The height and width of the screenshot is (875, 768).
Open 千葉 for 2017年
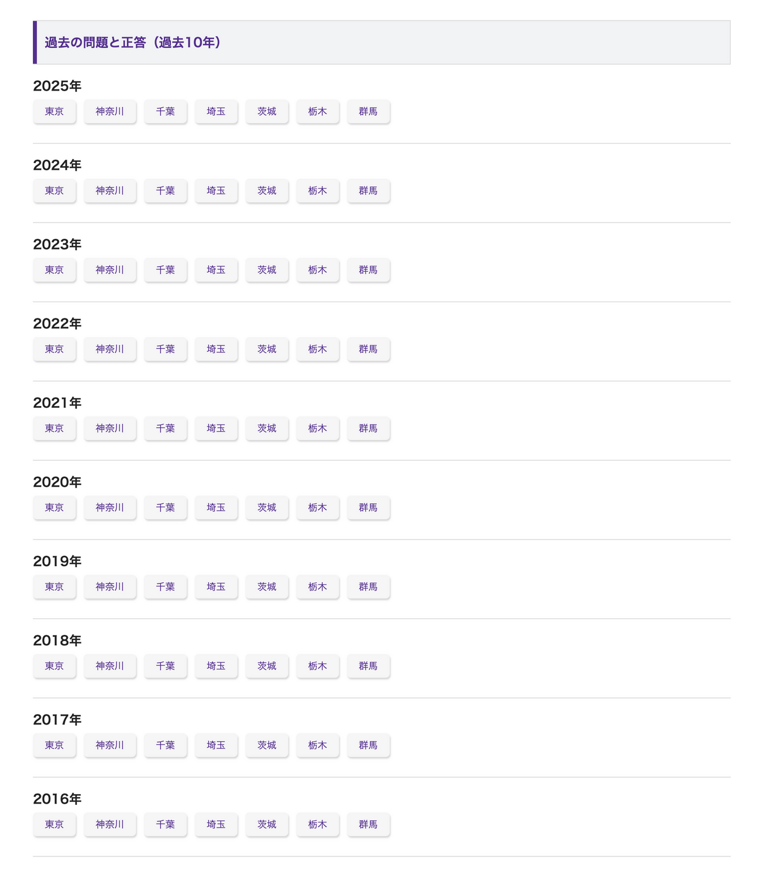pyautogui.click(x=166, y=745)
